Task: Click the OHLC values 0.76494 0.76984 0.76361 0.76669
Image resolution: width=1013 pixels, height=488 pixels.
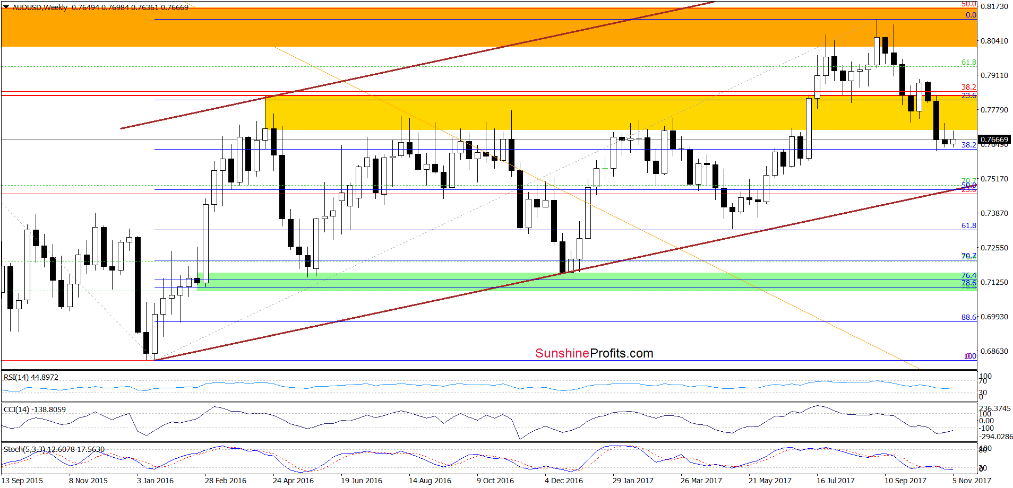Action: pyautogui.click(x=130, y=7)
